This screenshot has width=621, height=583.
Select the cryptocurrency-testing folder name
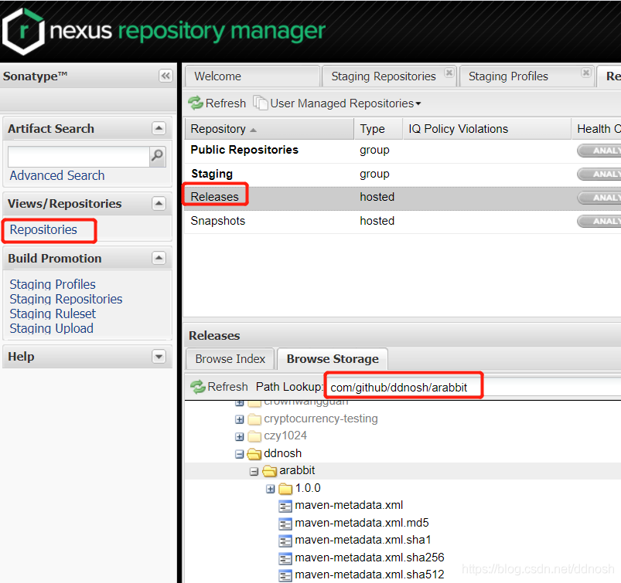pyautogui.click(x=321, y=419)
